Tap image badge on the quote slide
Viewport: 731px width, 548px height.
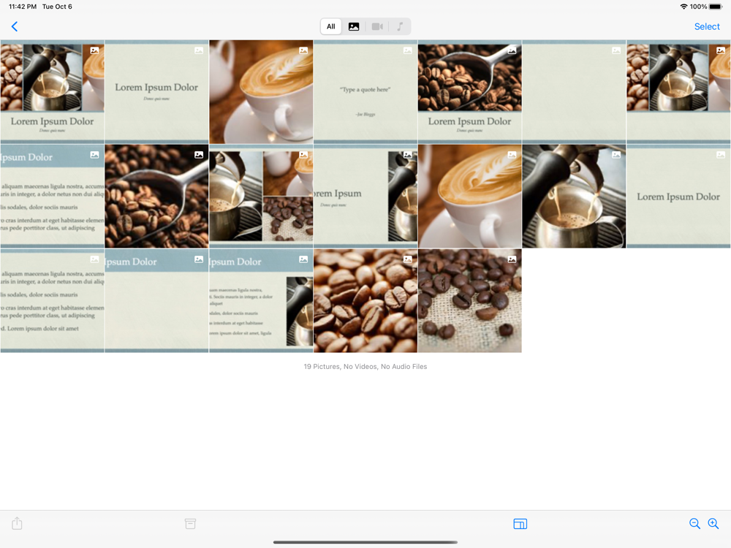click(407, 50)
